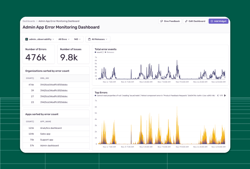
Task: Click the project icon beside admin observability
Action: 27,39
